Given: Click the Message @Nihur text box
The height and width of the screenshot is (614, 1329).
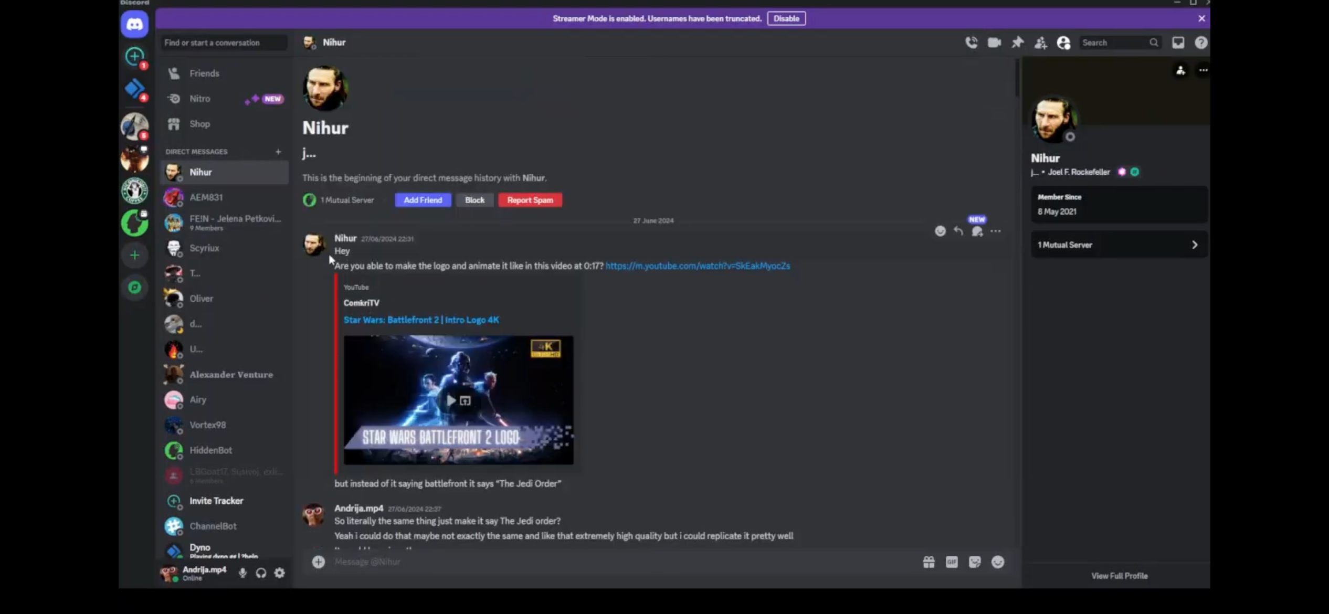Looking at the screenshot, I should (625, 562).
